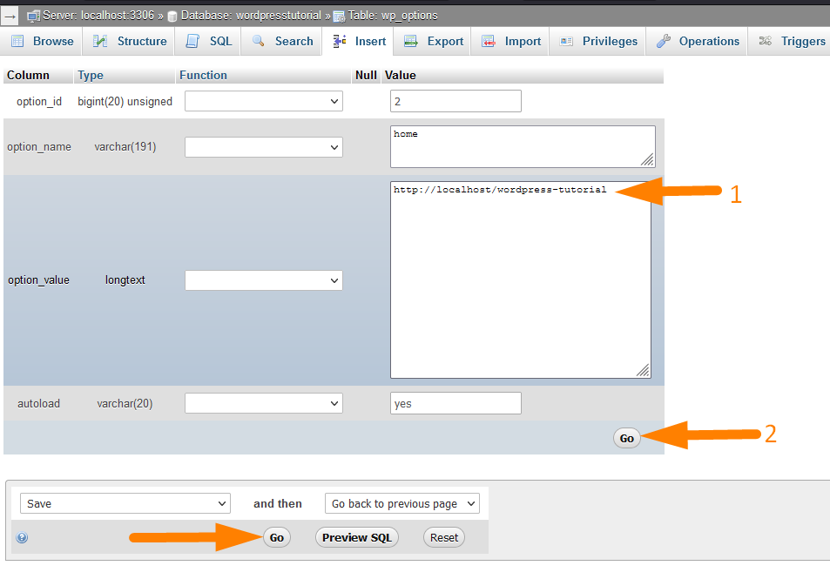
Task: Open the Server: localhost:3306 breadcrumb link
Action: (x=98, y=16)
